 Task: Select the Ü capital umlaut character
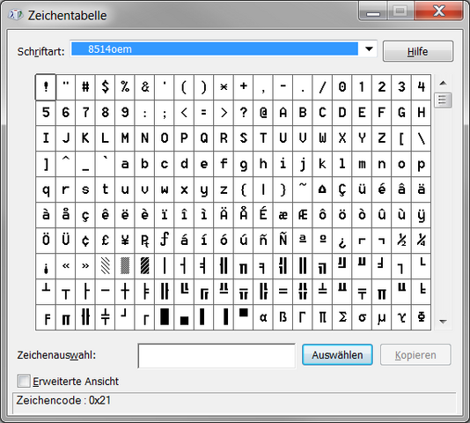(66, 241)
